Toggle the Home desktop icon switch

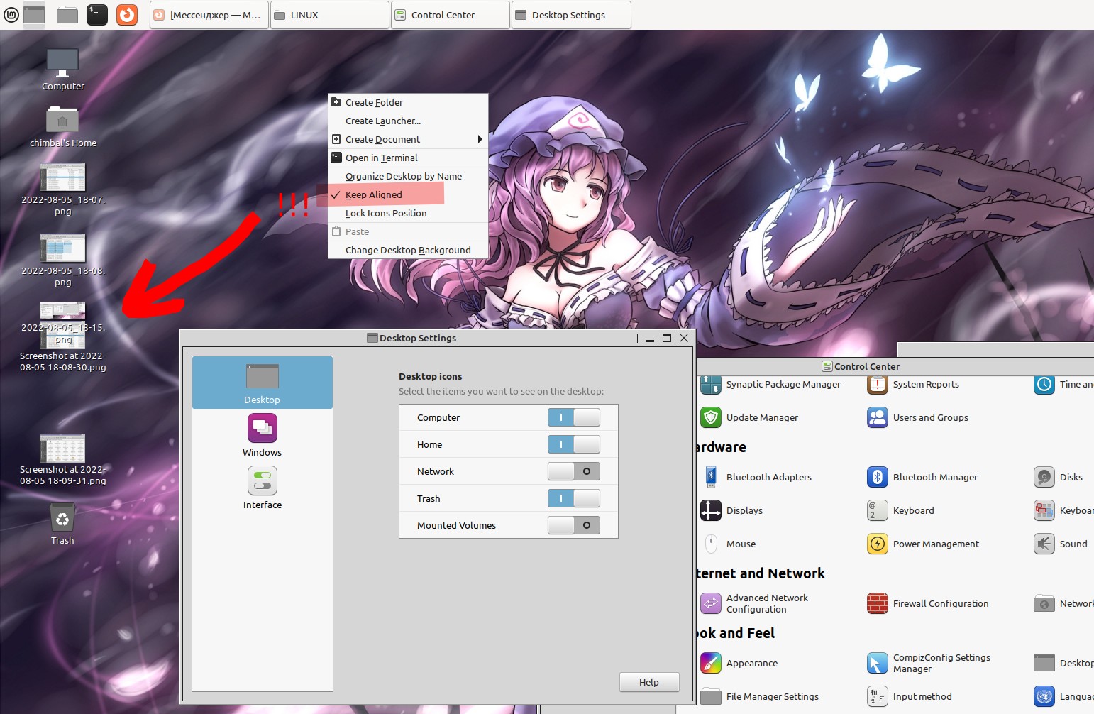(x=574, y=444)
